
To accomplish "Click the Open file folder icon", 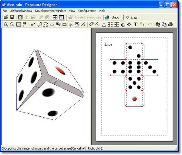I will tap(6, 18).
